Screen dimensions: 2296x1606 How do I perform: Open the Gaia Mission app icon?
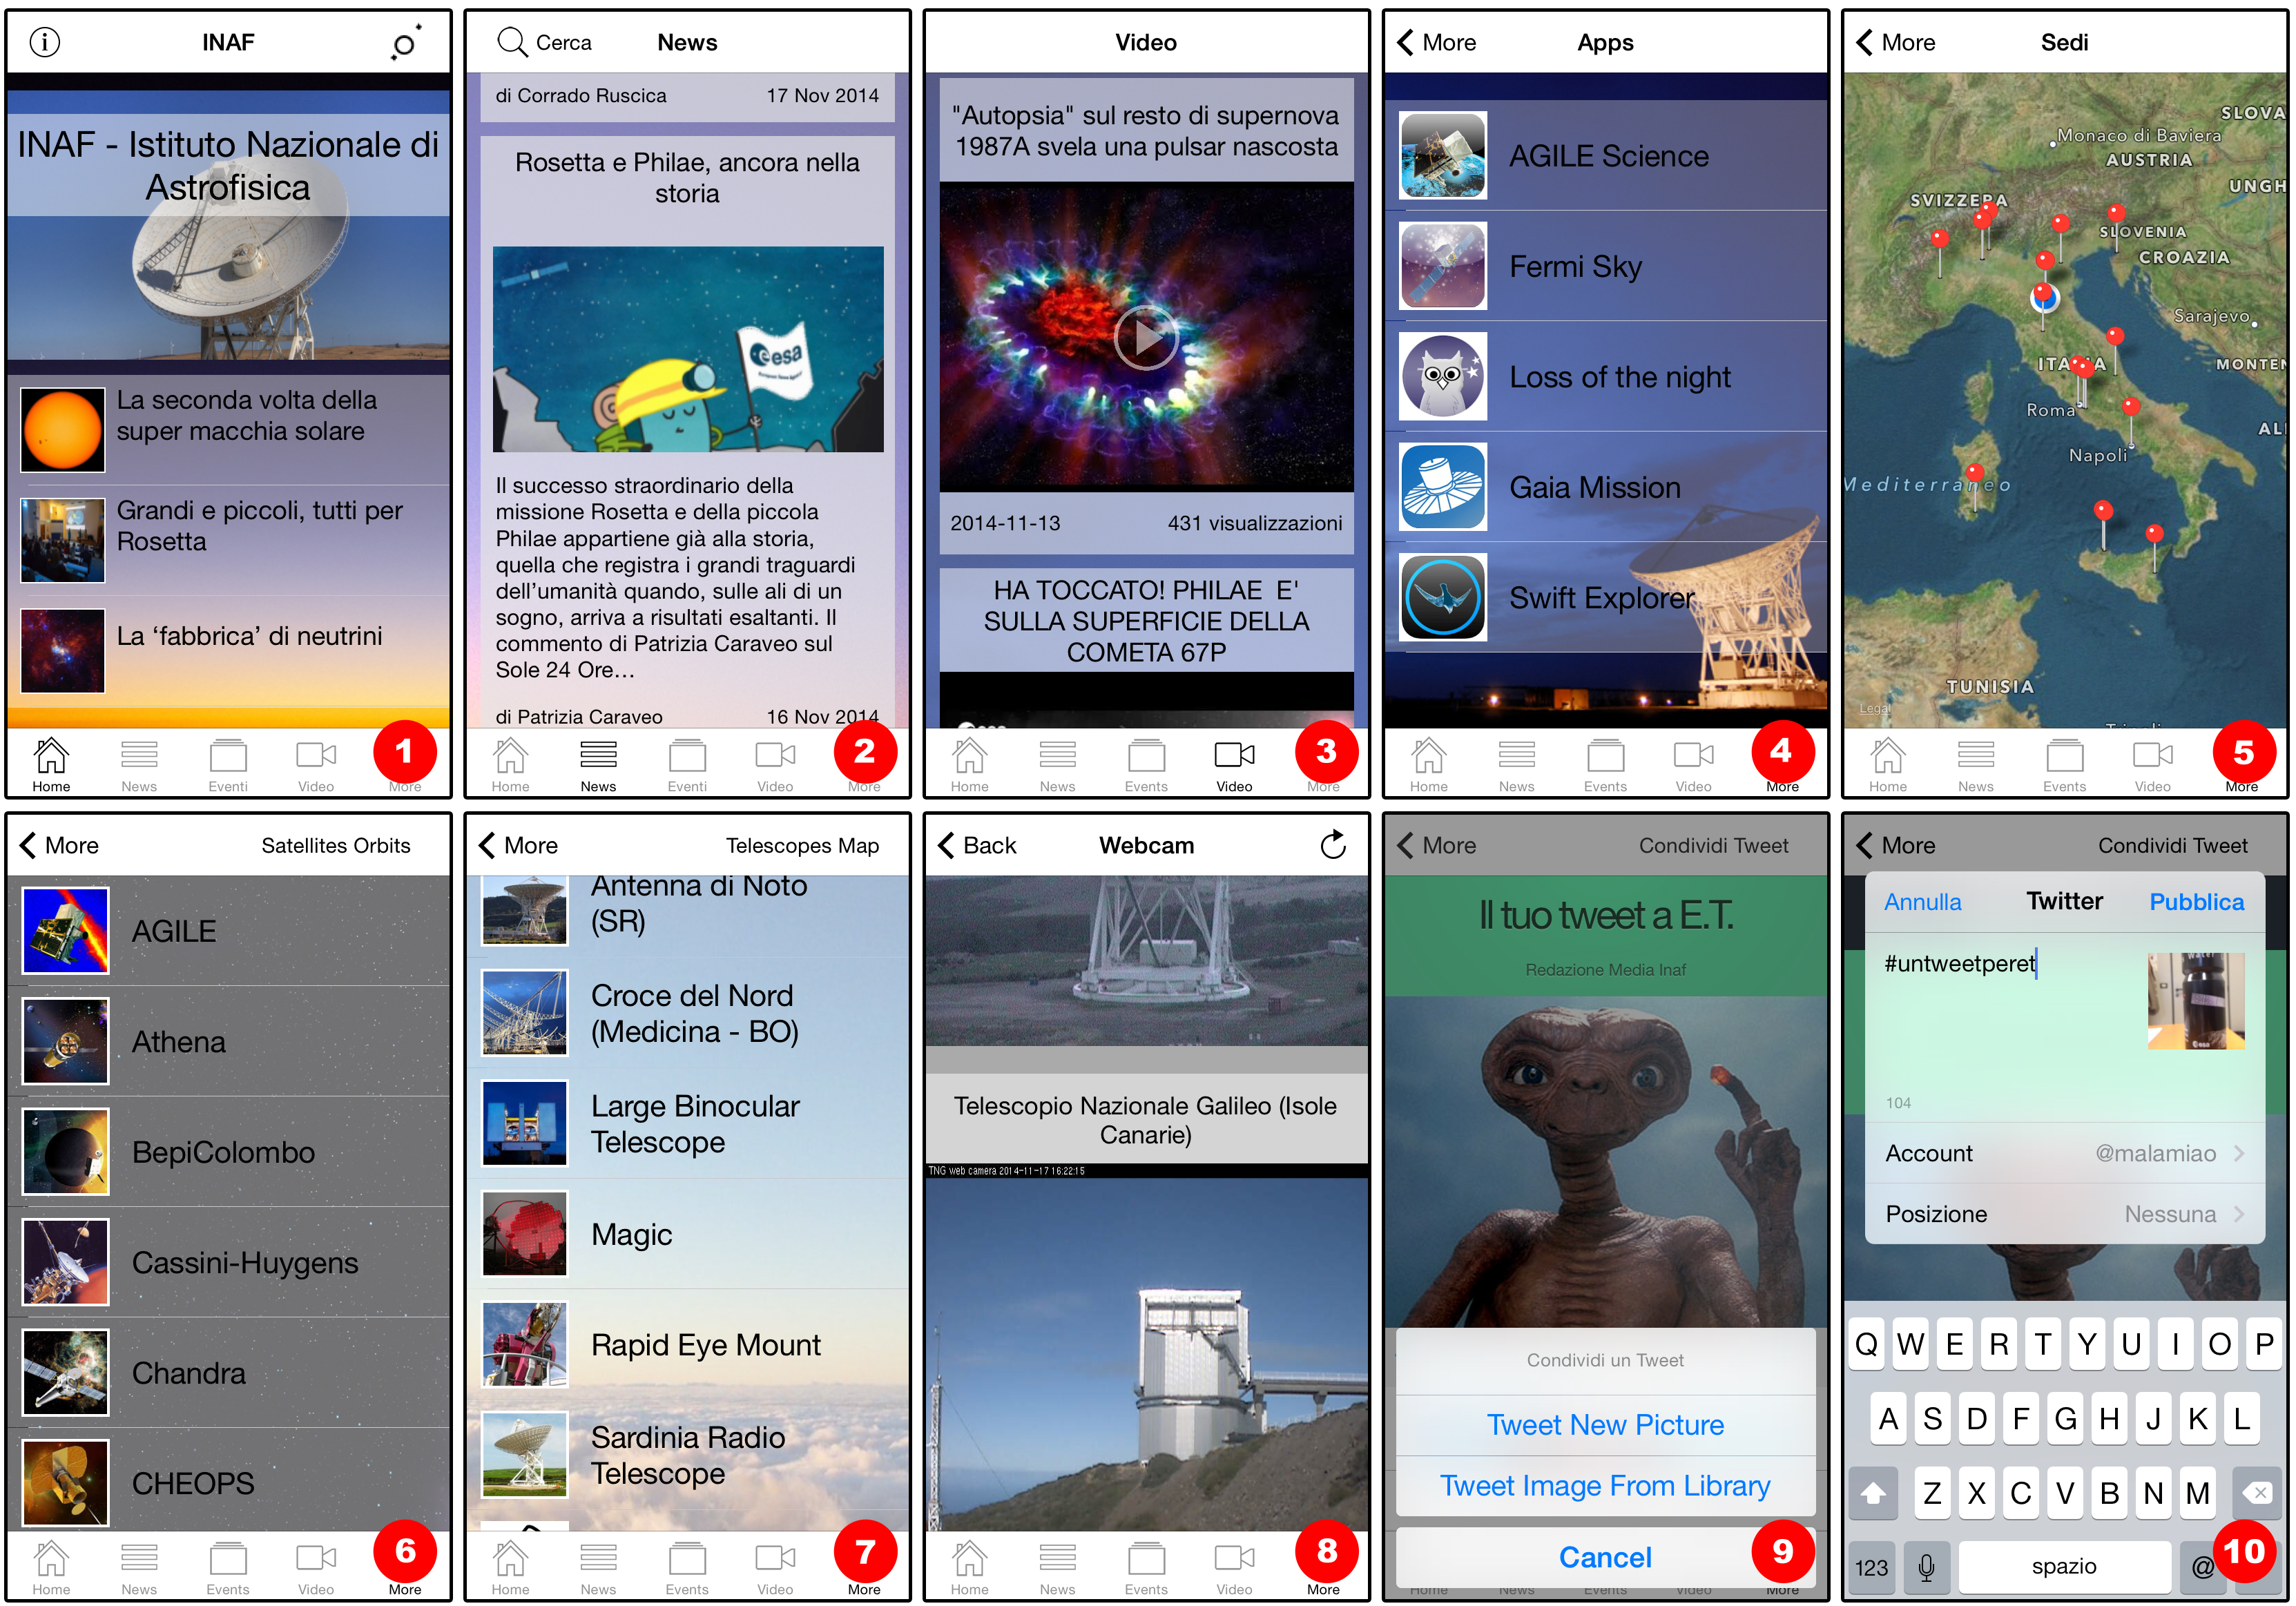click(x=1442, y=487)
